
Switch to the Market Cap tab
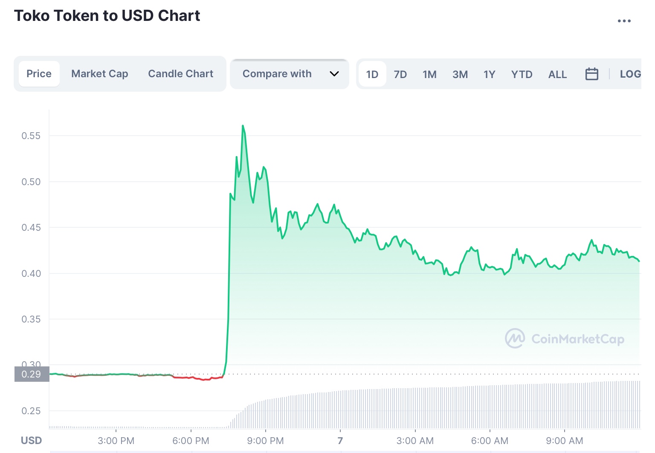(99, 74)
